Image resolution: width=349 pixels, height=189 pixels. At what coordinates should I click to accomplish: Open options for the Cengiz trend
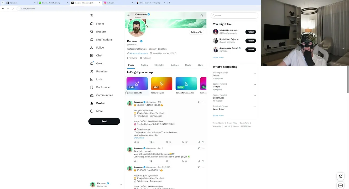tap(254, 85)
